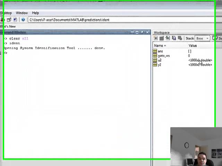222x166 pixels.
Task: Click the webcam video thumbnail
Action: 196,147
